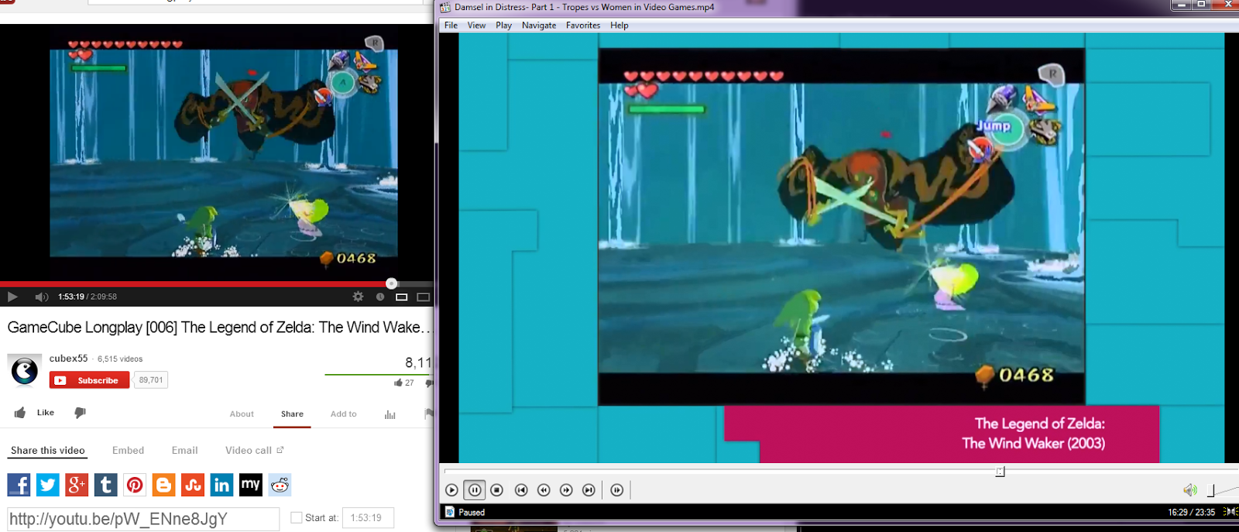Share the video on Facebook
Screen dimensions: 1239x532
pyautogui.click(x=19, y=485)
